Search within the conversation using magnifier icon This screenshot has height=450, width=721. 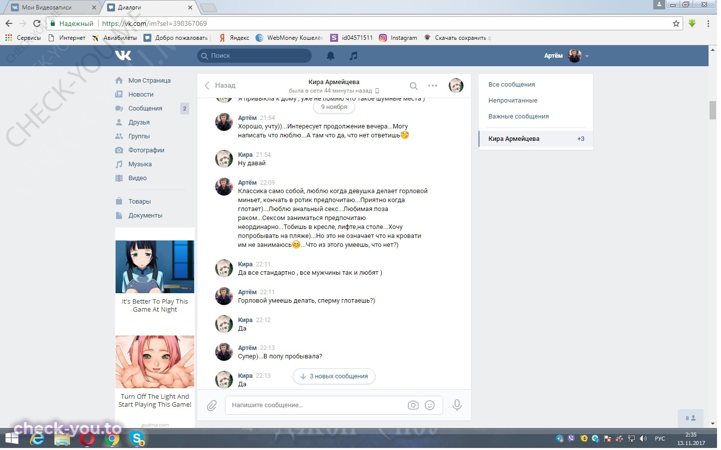pyautogui.click(x=413, y=86)
